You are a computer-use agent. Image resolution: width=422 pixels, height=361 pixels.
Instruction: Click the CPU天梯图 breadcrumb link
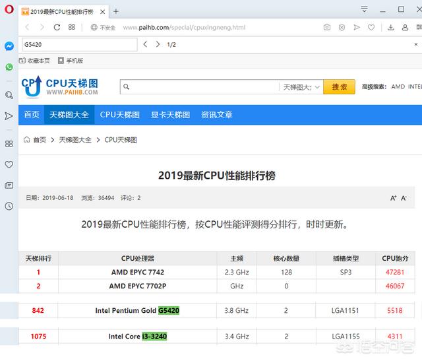tap(121, 140)
